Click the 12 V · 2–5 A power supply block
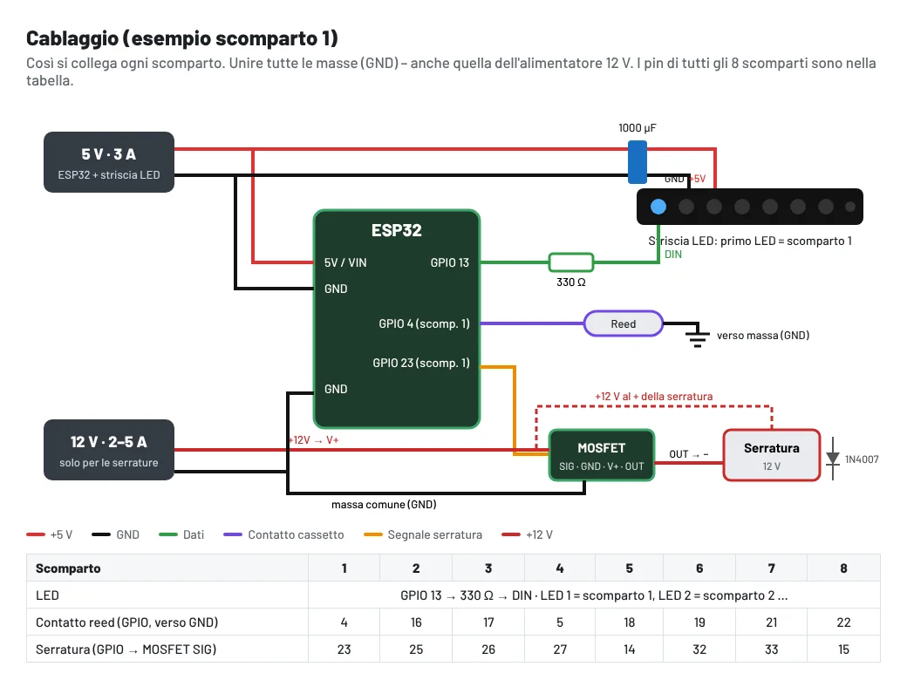Viewport: 907px width, 687px height. [x=109, y=450]
